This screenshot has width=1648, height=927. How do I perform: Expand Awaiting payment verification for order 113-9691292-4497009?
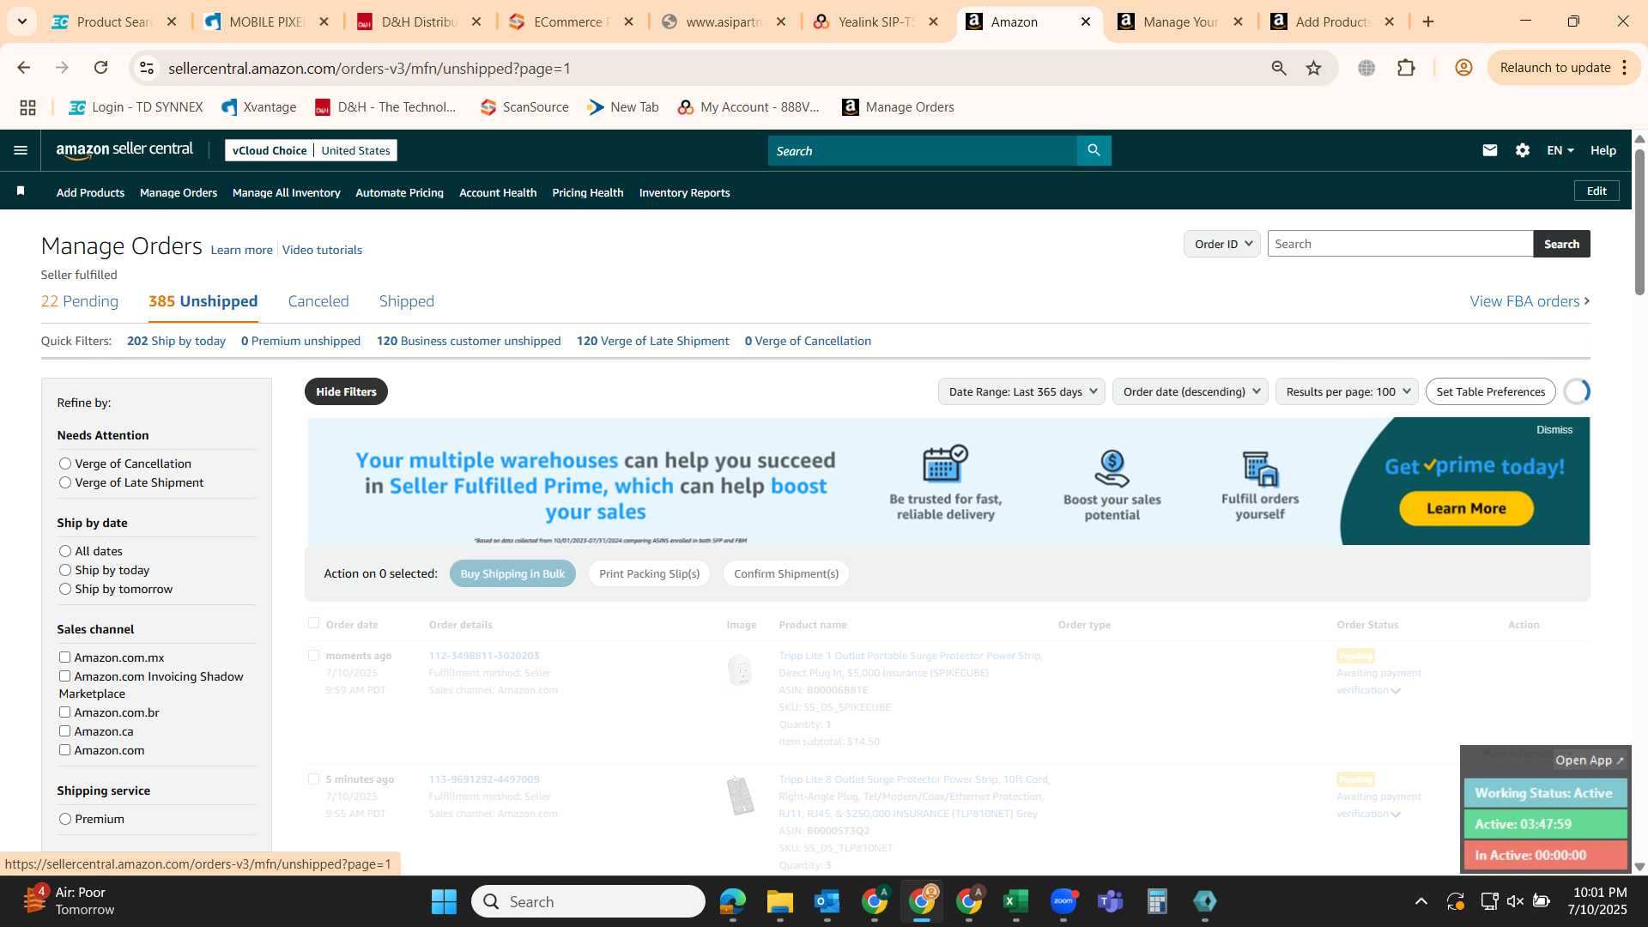coord(1396,815)
